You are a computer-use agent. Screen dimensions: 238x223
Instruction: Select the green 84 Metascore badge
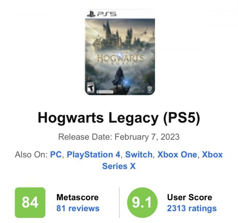pyautogui.click(x=30, y=203)
